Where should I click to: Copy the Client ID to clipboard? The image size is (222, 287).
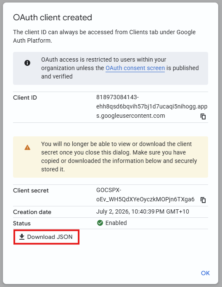[x=203, y=116]
